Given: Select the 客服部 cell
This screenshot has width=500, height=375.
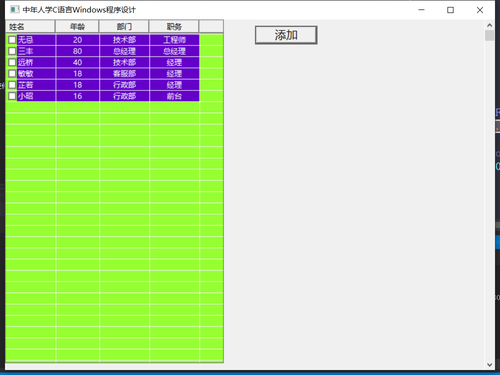Looking at the screenshot, I should click(124, 73).
